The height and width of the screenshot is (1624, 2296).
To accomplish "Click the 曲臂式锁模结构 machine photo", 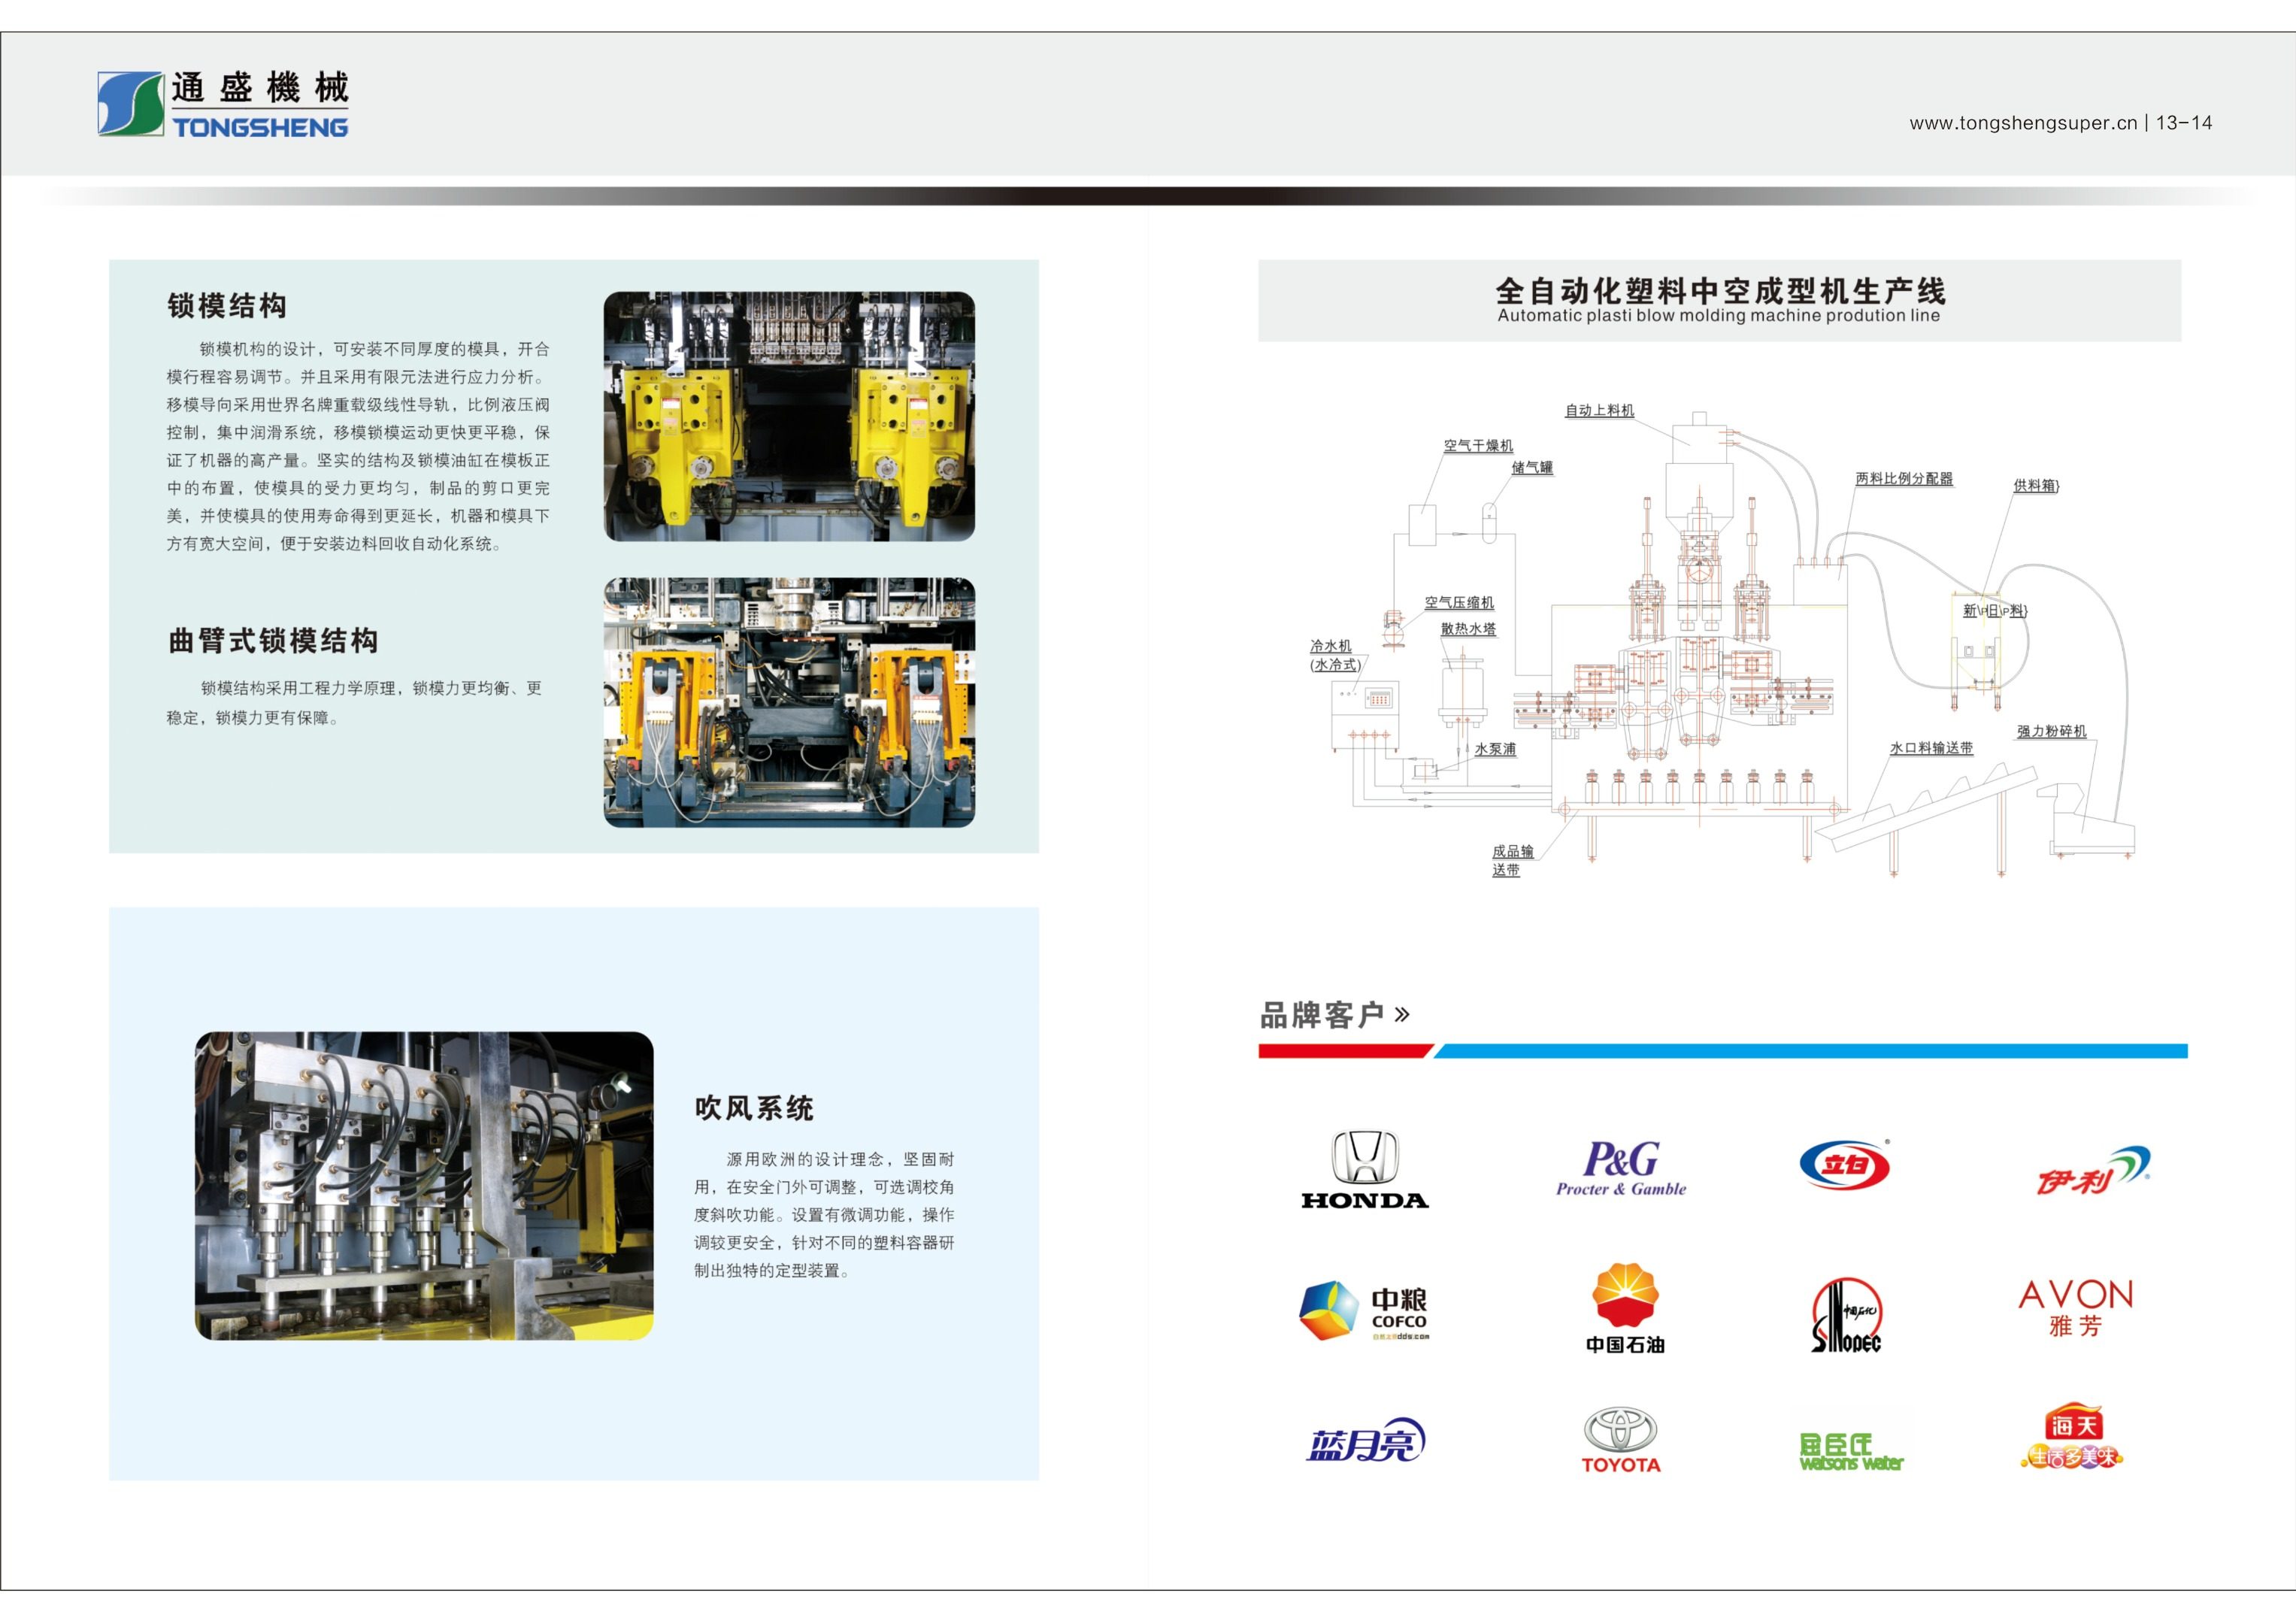I will 789,702.
